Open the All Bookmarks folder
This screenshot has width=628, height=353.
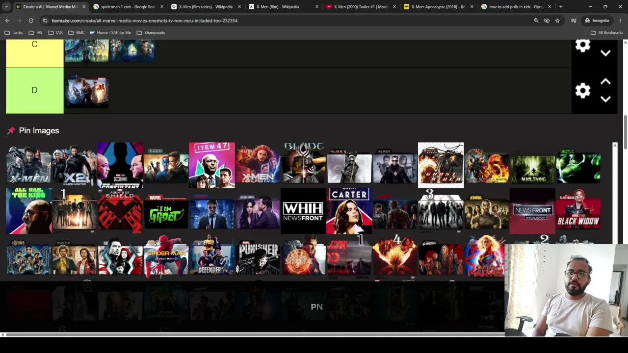tap(607, 33)
